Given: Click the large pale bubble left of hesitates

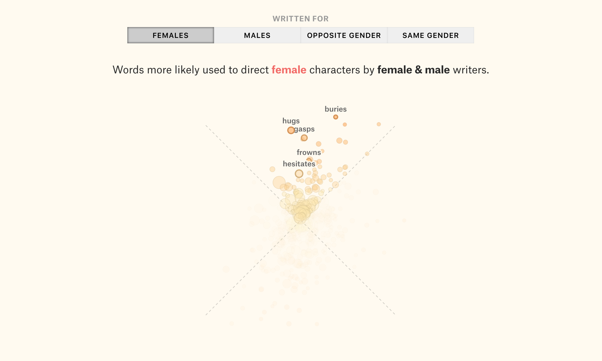Looking at the screenshot, I should coord(279,183).
